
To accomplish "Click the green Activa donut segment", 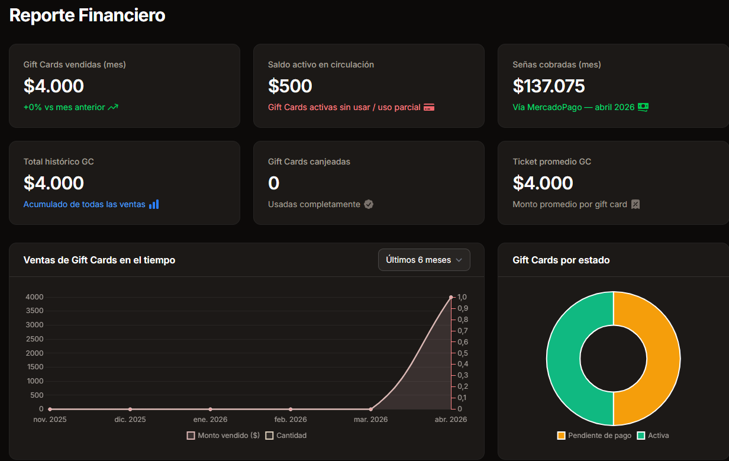I will coord(563,359).
